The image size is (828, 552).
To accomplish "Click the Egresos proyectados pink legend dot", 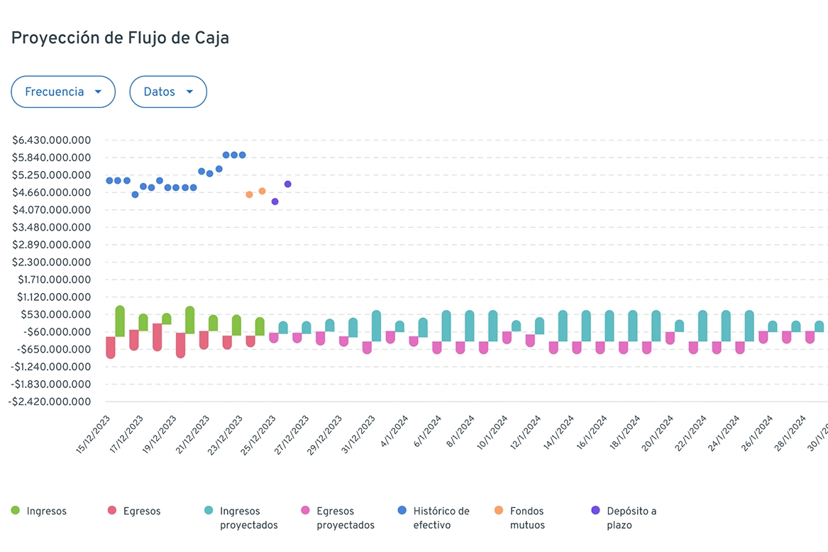I will coord(306,511).
